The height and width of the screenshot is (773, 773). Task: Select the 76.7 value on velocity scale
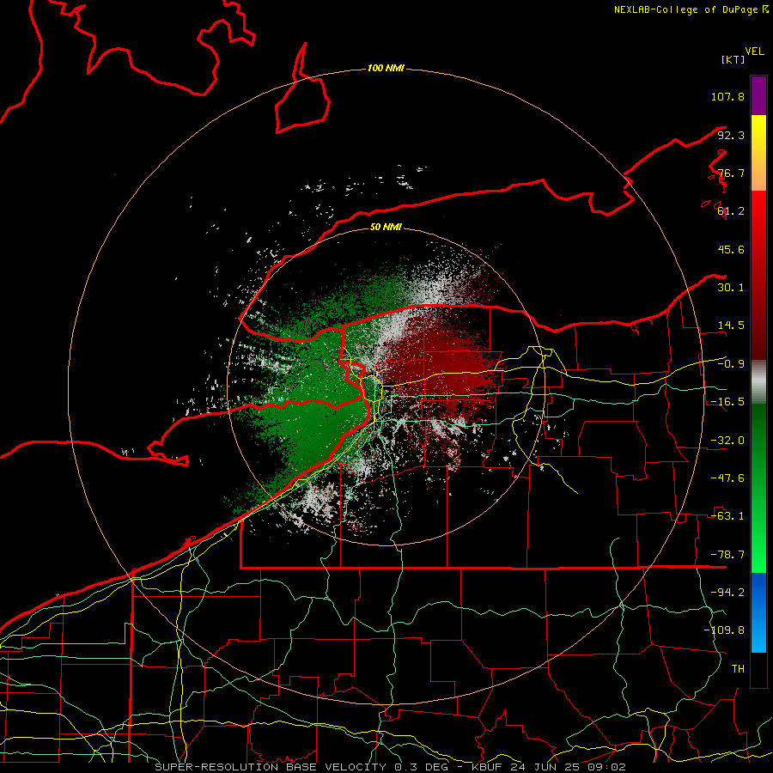pyautogui.click(x=731, y=173)
